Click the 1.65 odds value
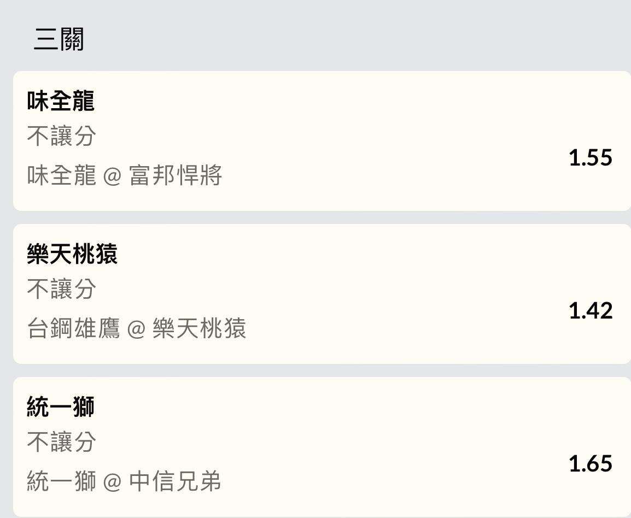This screenshot has width=631, height=518. tap(590, 464)
